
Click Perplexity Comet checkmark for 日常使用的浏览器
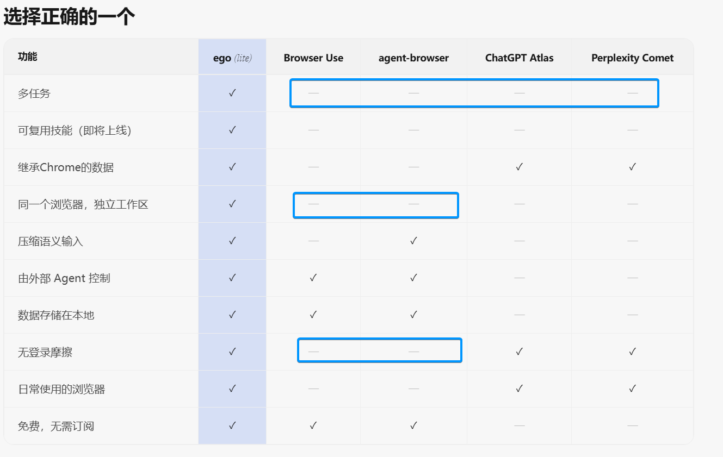[x=632, y=389]
